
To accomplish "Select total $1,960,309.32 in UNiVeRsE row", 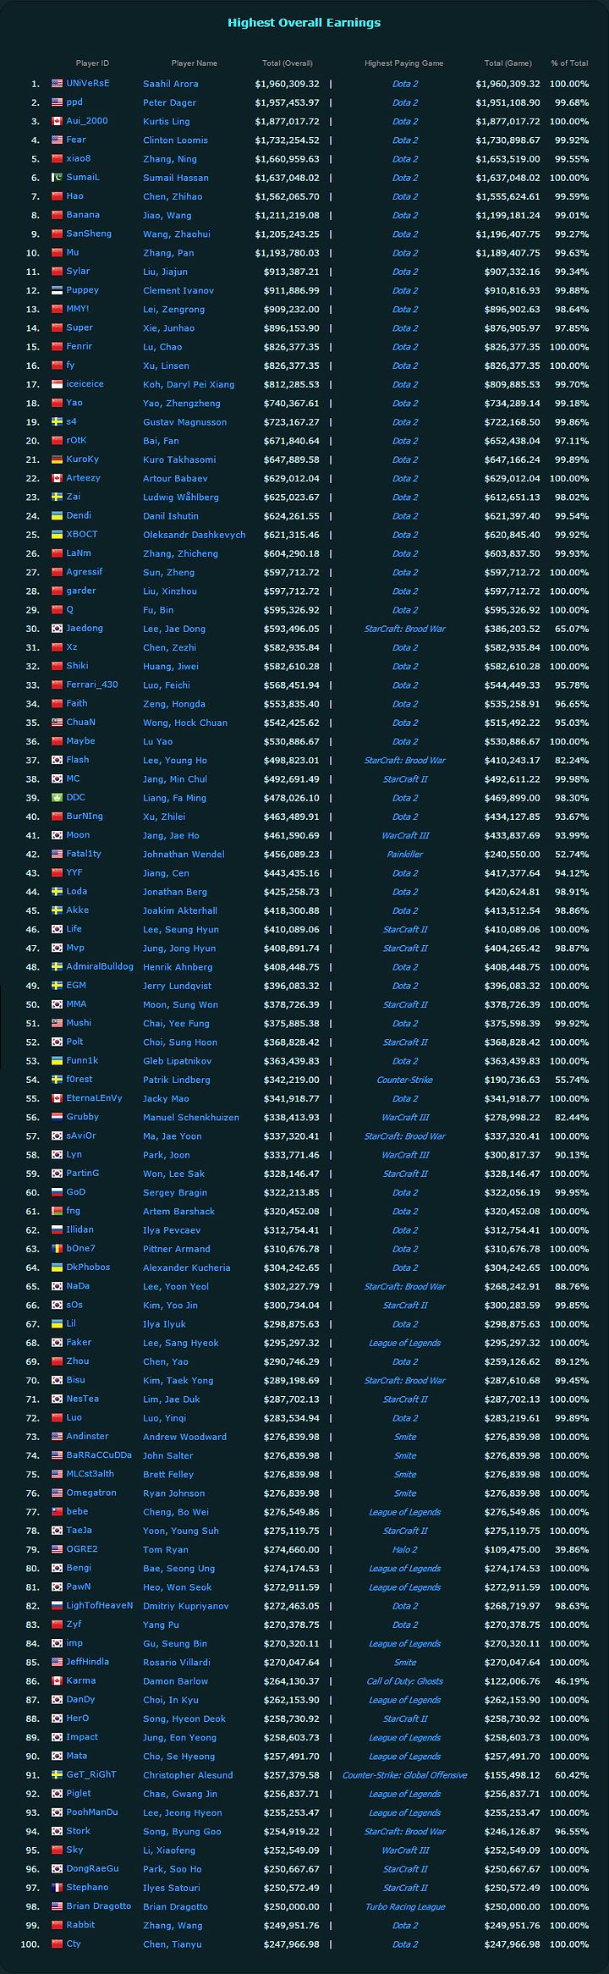I will [x=288, y=84].
